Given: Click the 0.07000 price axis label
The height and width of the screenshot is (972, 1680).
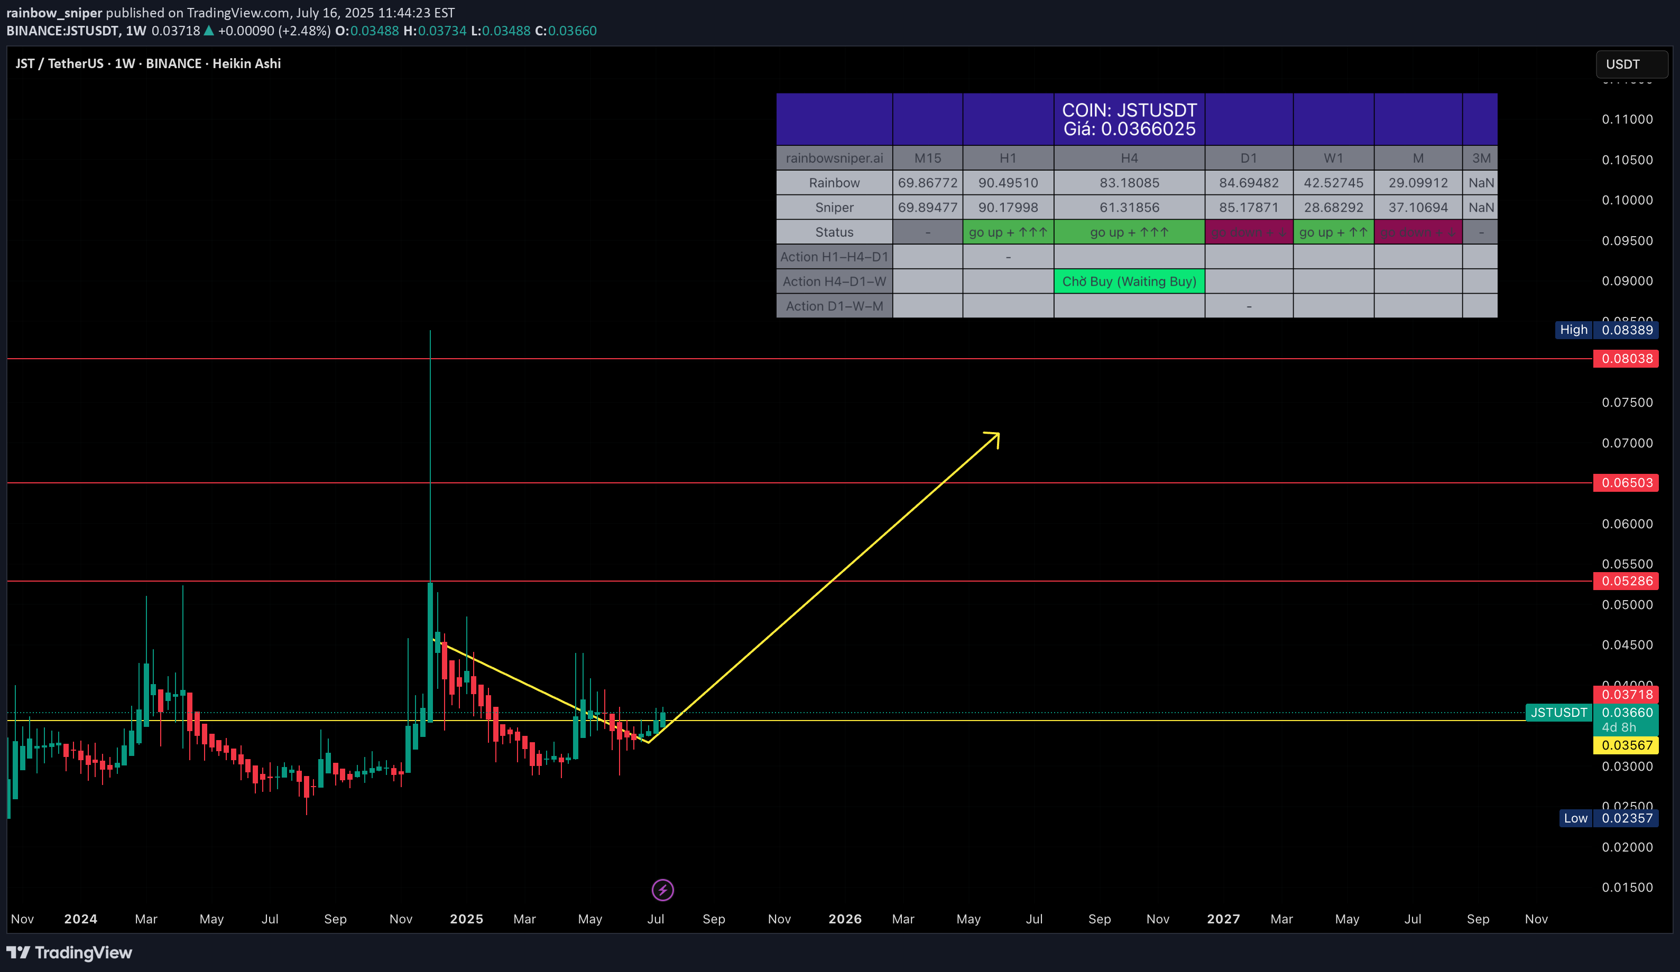Looking at the screenshot, I should pos(1627,443).
